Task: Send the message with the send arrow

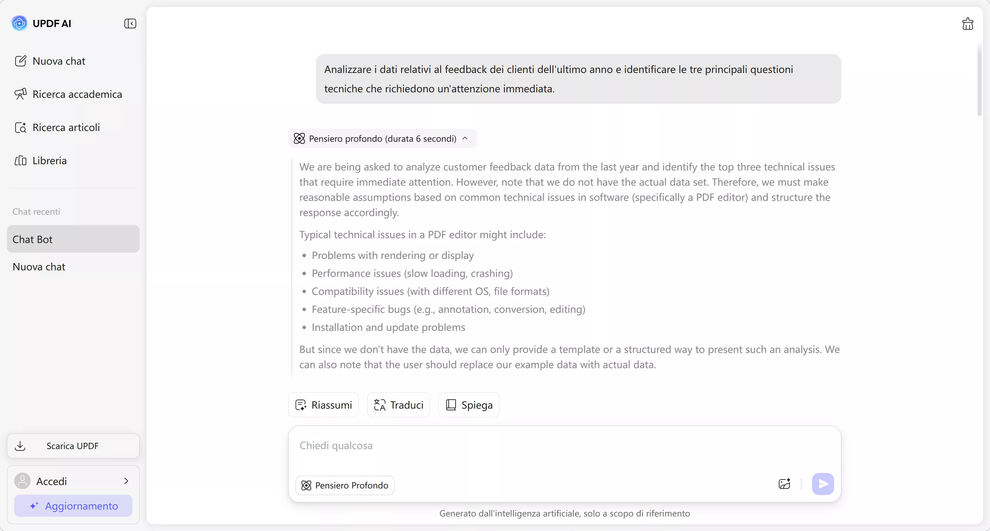Action: pyautogui.click(x=823, y=484)
